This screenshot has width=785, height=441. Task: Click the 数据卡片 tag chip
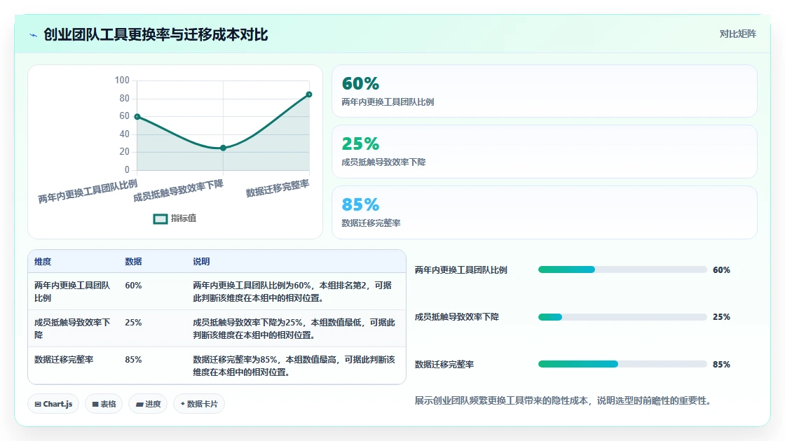(x=199, y=404)
